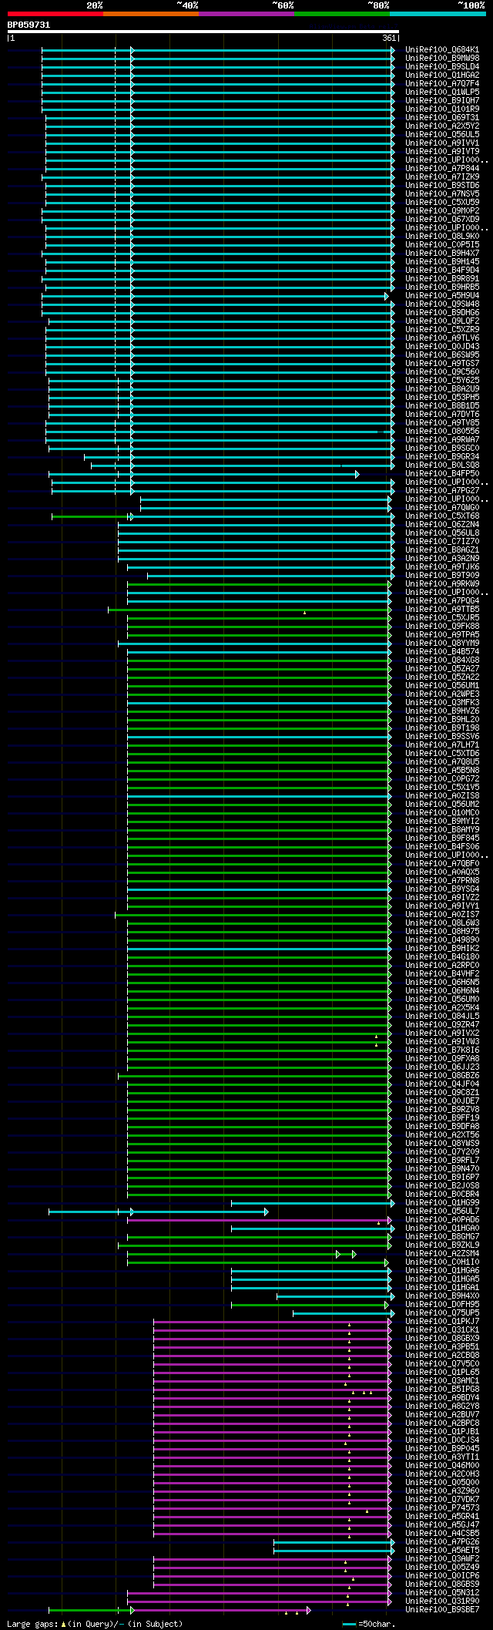Select the UniRef100_B9H4X7 label
The width and height of the screenshot is (493, 1630).
coord(442,253)
